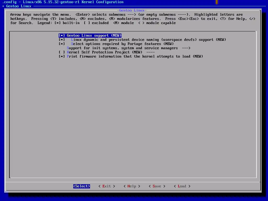Toggle Select options required by Portage features
Viewport: 268px width, 201px height.
coord(62,44)
